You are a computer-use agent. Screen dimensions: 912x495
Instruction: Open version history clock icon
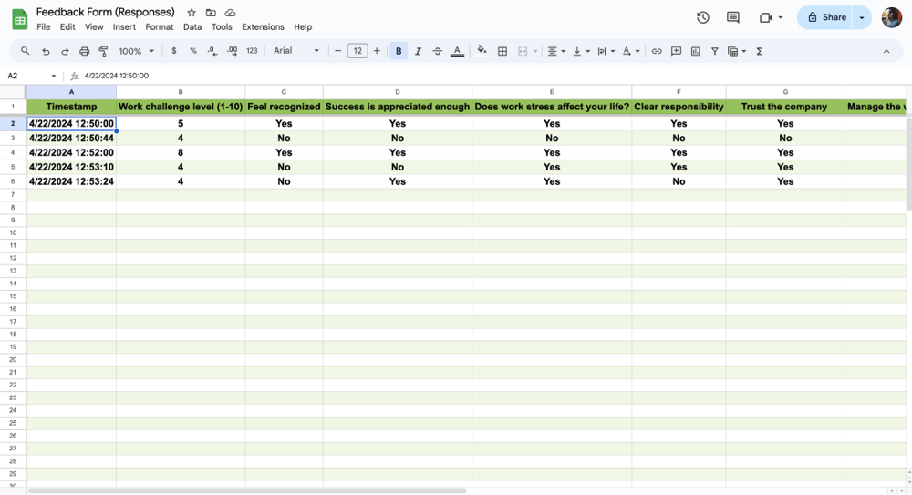click(703, 17)
